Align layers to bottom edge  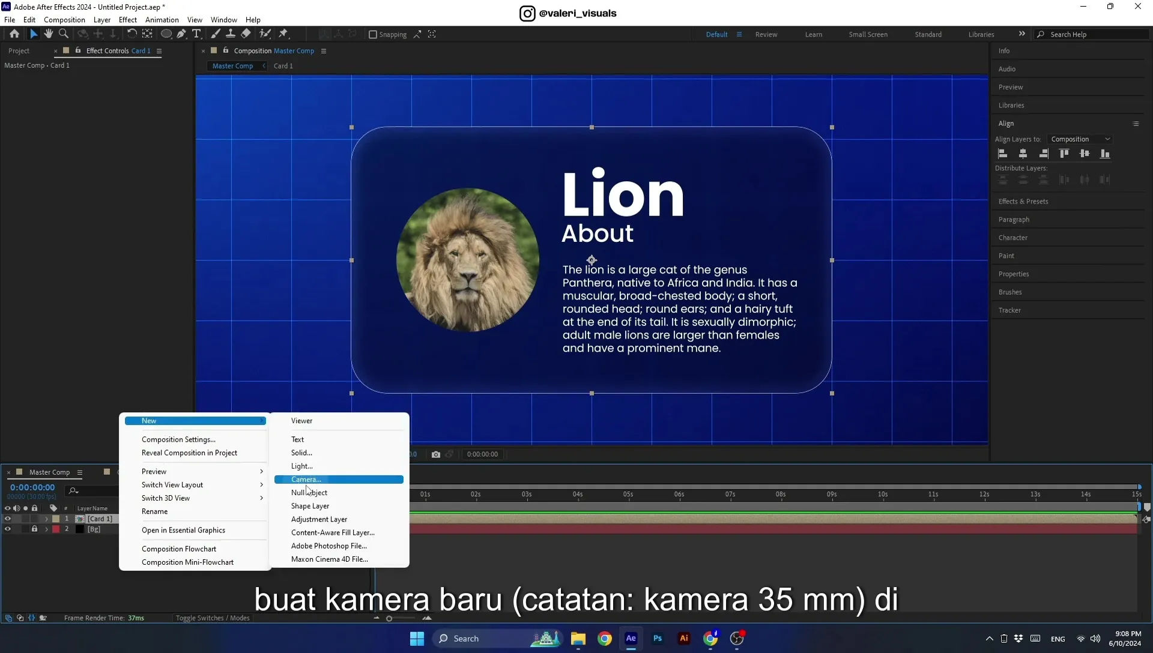pos(1105,154)
